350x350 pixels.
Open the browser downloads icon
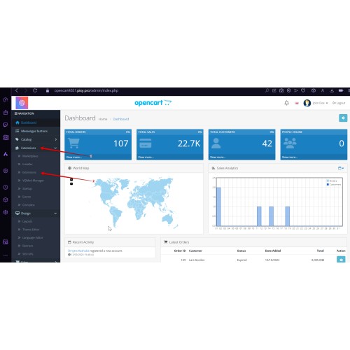pos(332,90)
